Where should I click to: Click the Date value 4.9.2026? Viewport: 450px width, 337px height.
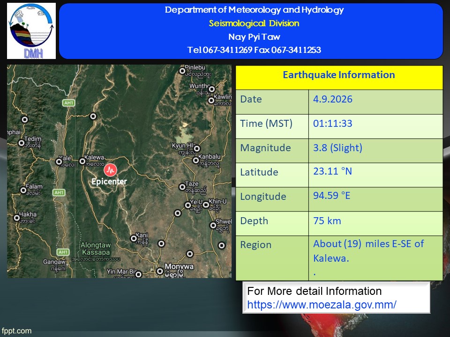click(x=333, y=99)
